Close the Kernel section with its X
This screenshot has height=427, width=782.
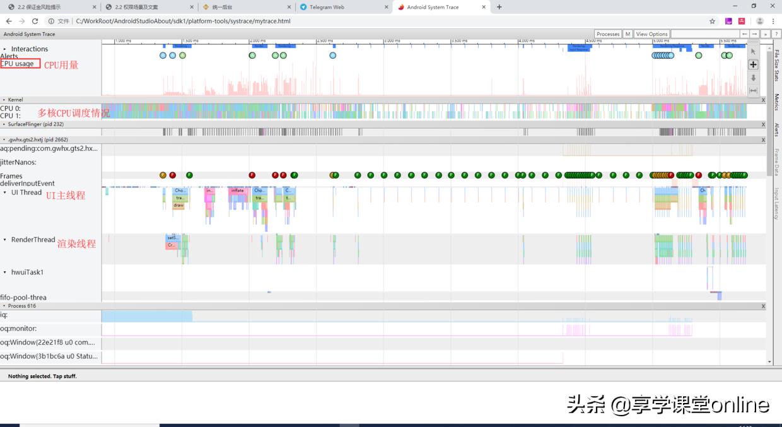[x=763, y=100]
